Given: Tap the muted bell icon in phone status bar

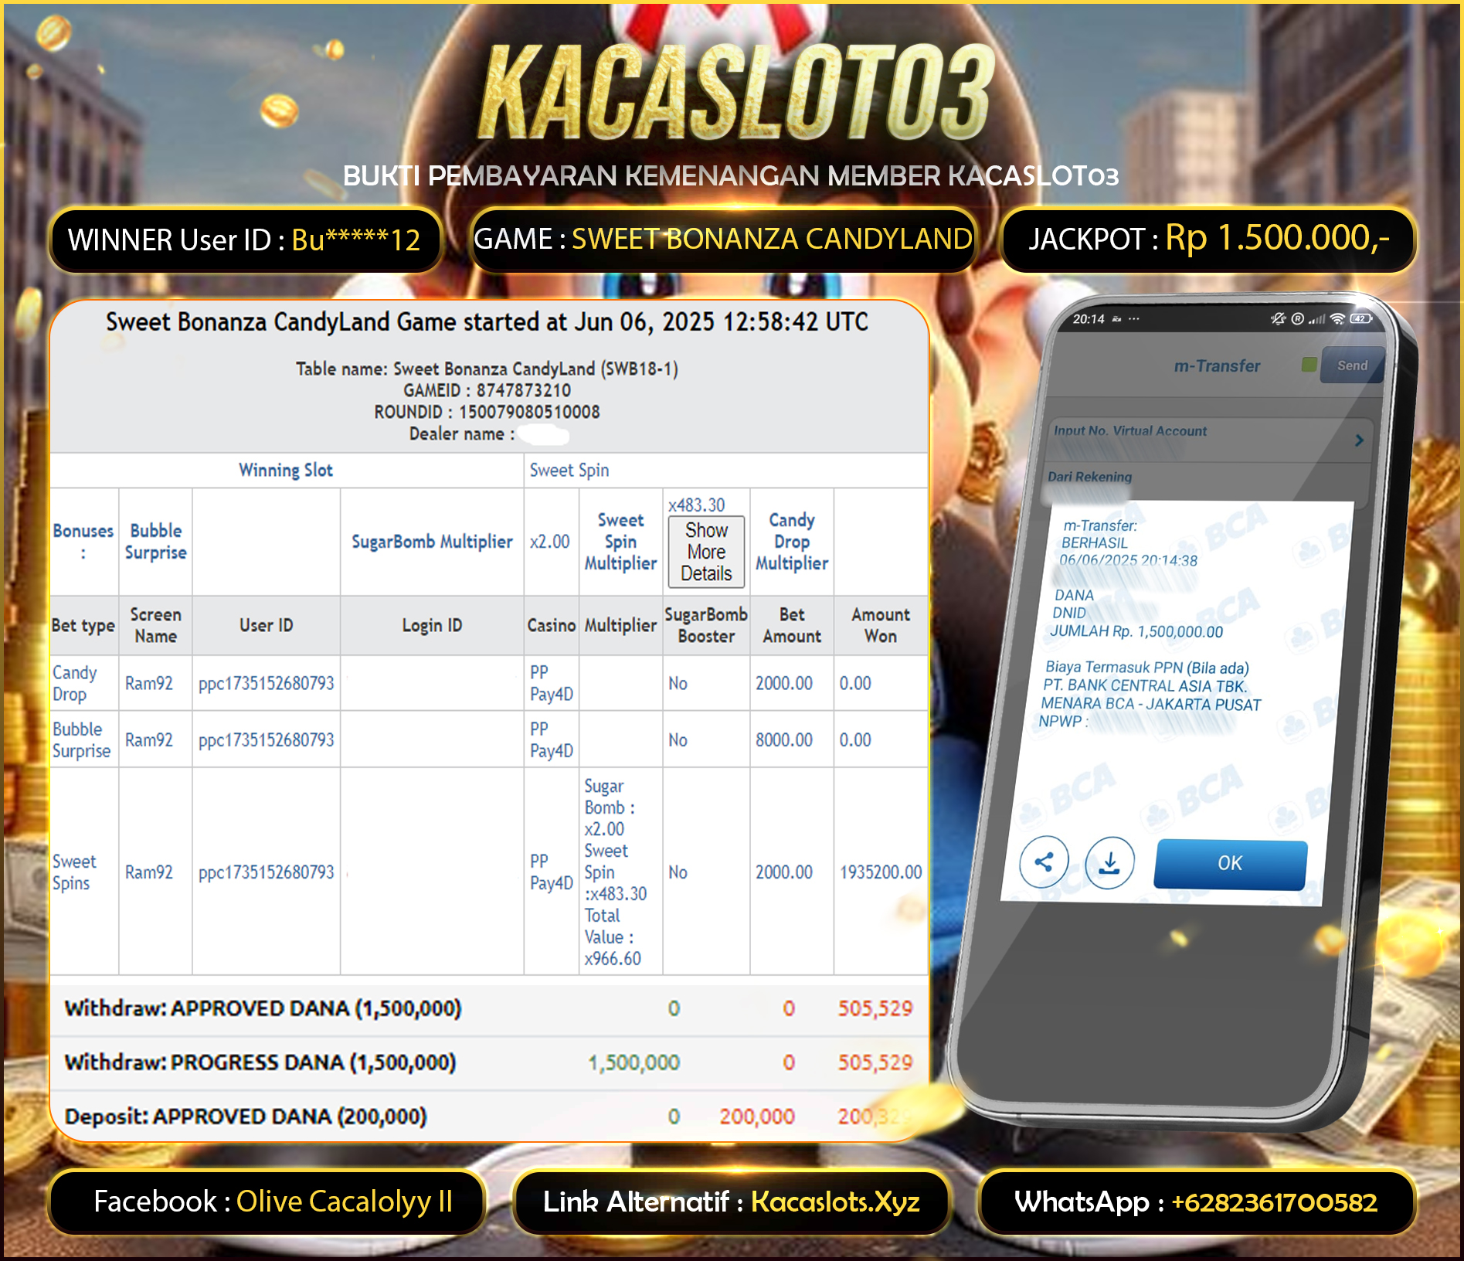Looking at the screenshot, I should click(x=1279, y=318).
